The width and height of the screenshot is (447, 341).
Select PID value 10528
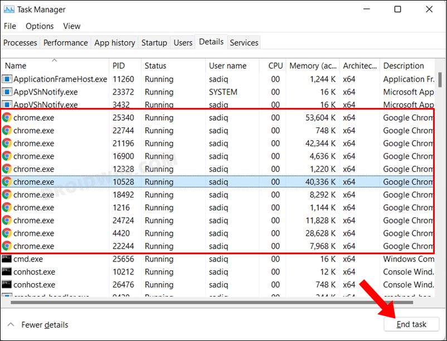click(123, 181)
